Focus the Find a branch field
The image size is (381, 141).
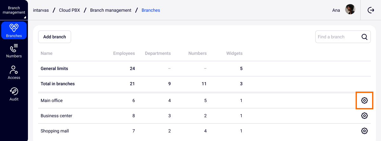pos(337,37)
